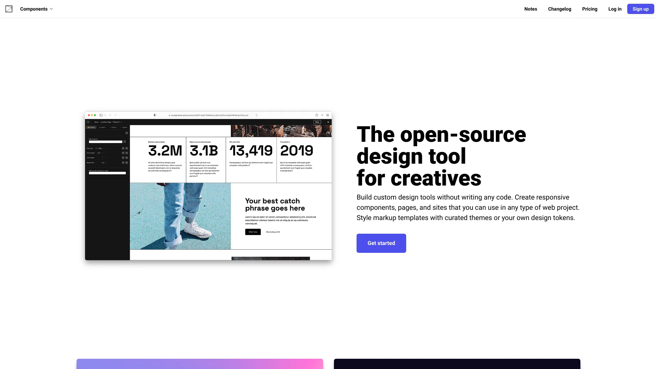Click the Pricing navigation link
Screen dimensions: 657x369
(x=589, y=9)
